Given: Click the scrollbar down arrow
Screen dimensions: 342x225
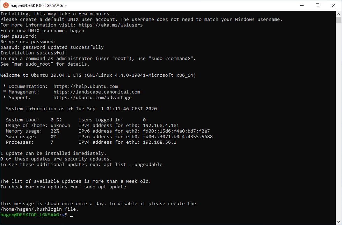Looking at the screenshot, I should point(339,222).
